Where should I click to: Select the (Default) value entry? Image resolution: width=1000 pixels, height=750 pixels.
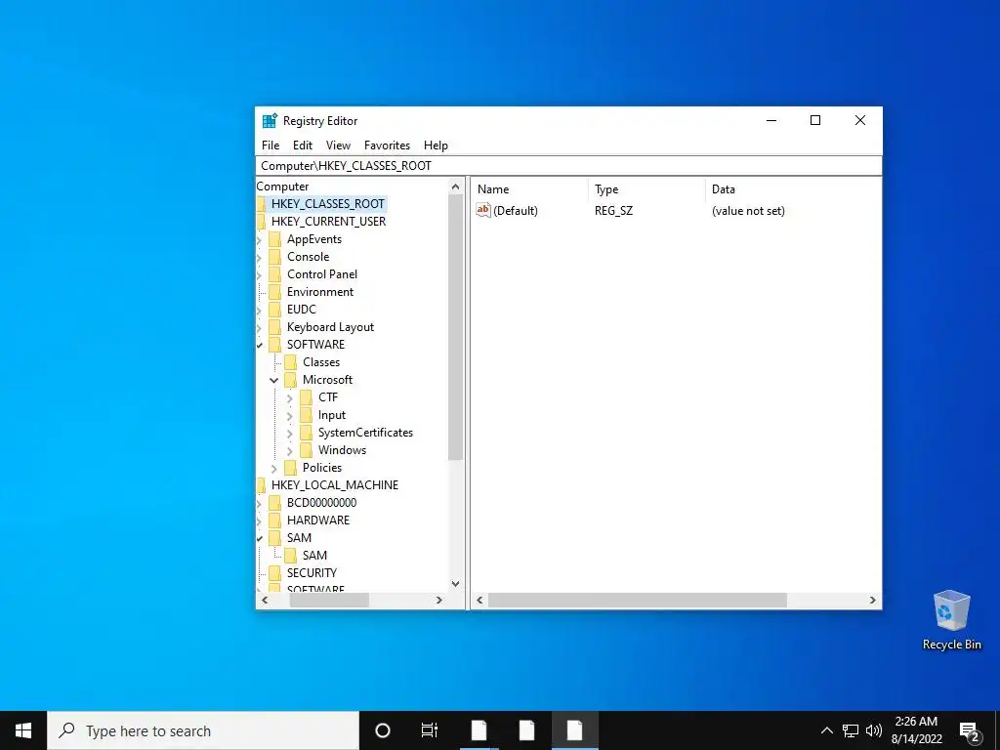(x=516, y=211)
